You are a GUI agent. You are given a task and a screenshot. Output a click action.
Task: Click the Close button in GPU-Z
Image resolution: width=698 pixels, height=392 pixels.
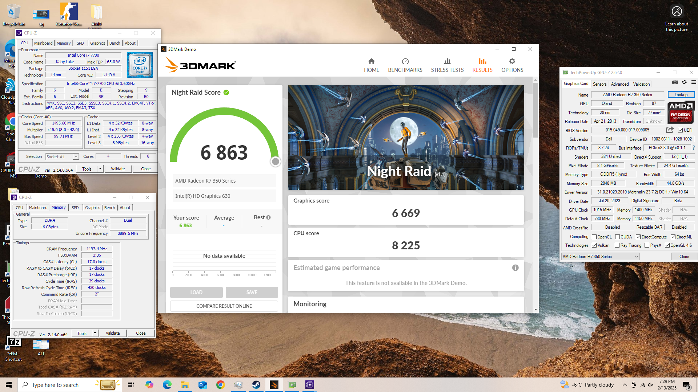click(684, 257)
